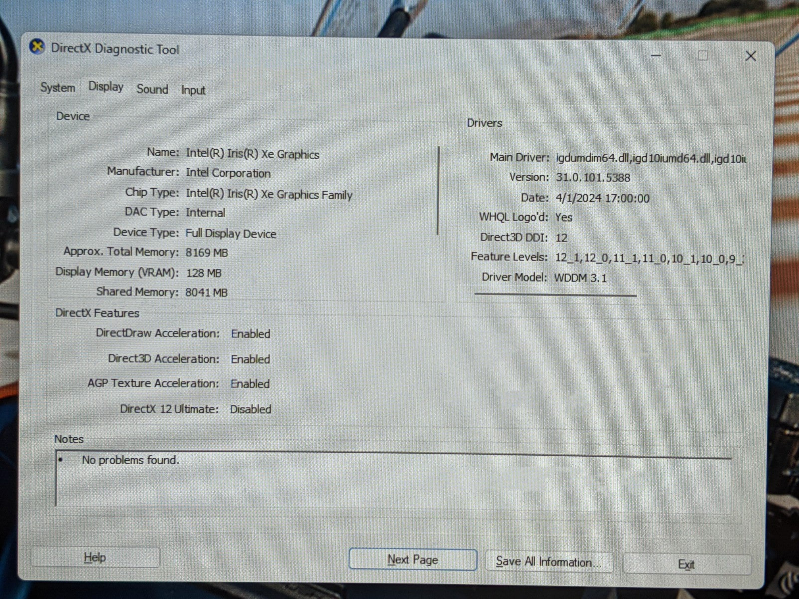799x599 pixels.
Task: Click Save All Information button
Action: coord(548,562)
